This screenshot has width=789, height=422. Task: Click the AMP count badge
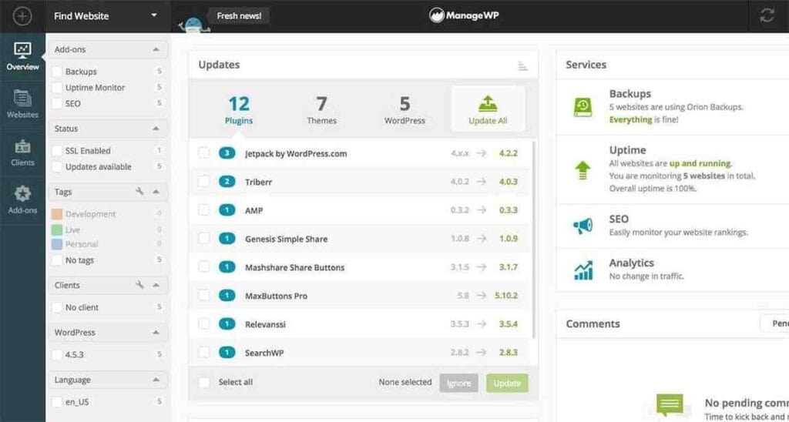click(x=227, y=210)
